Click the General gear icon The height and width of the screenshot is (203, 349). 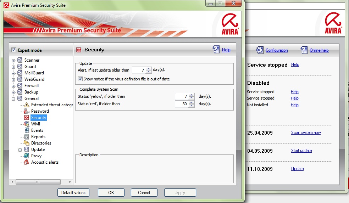[x=20, y=98]
